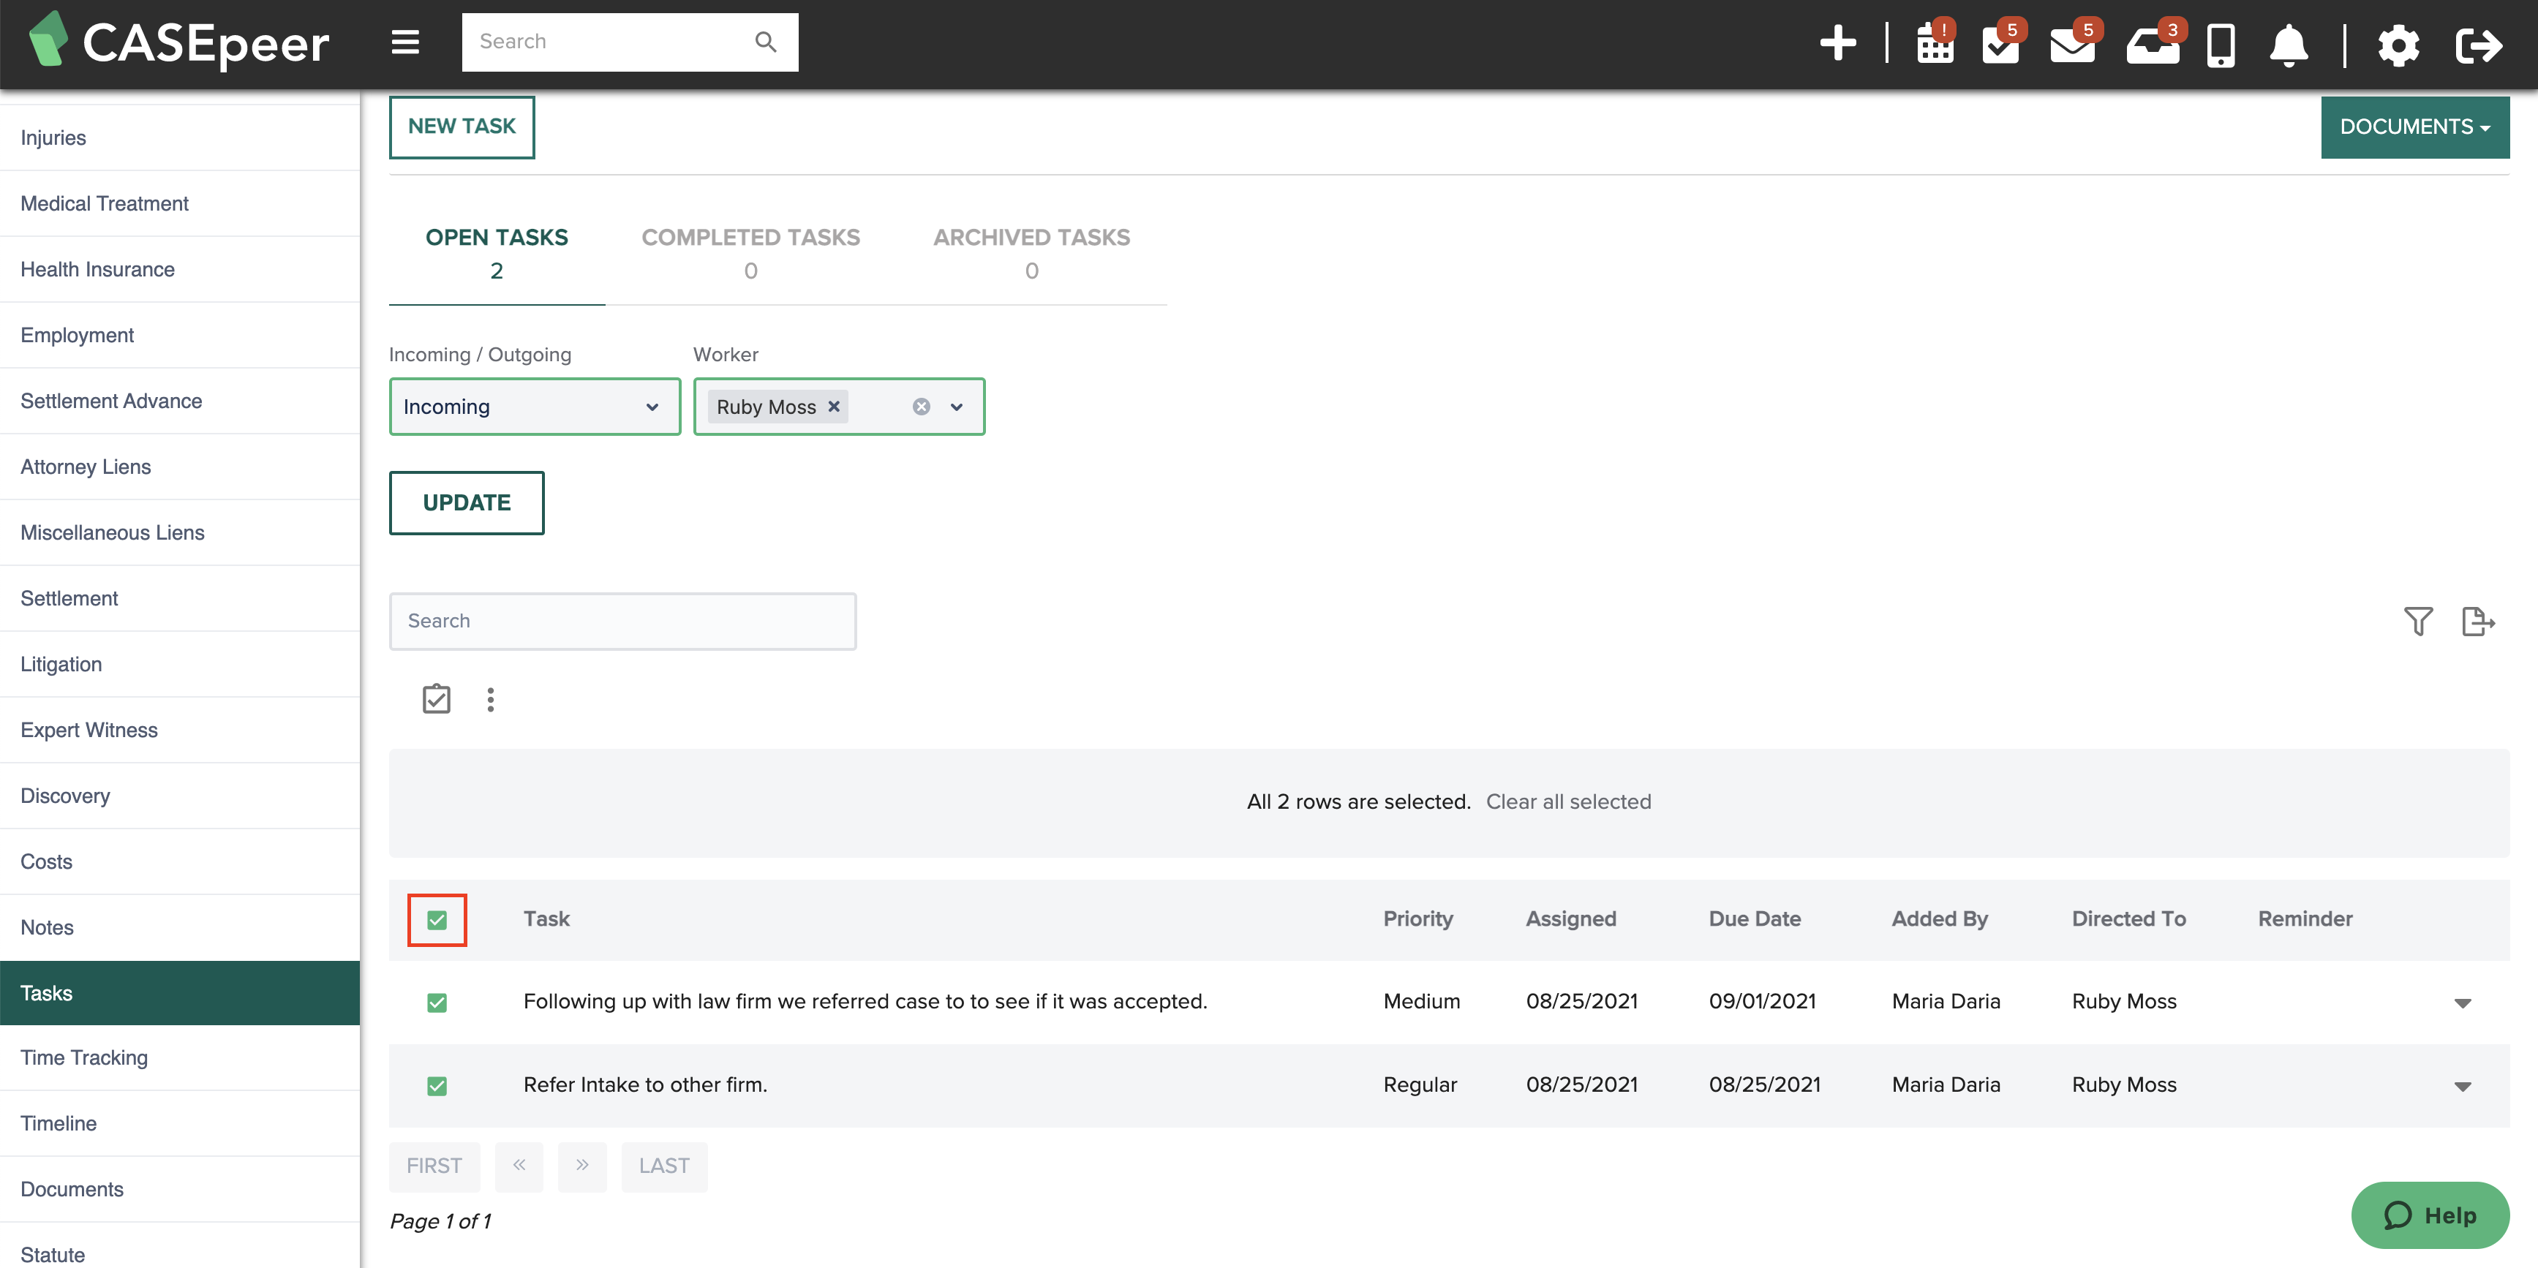The image size is (2538, 1268).
Task: Click the new task creation plus icon
Action: tap(1837, 40)
